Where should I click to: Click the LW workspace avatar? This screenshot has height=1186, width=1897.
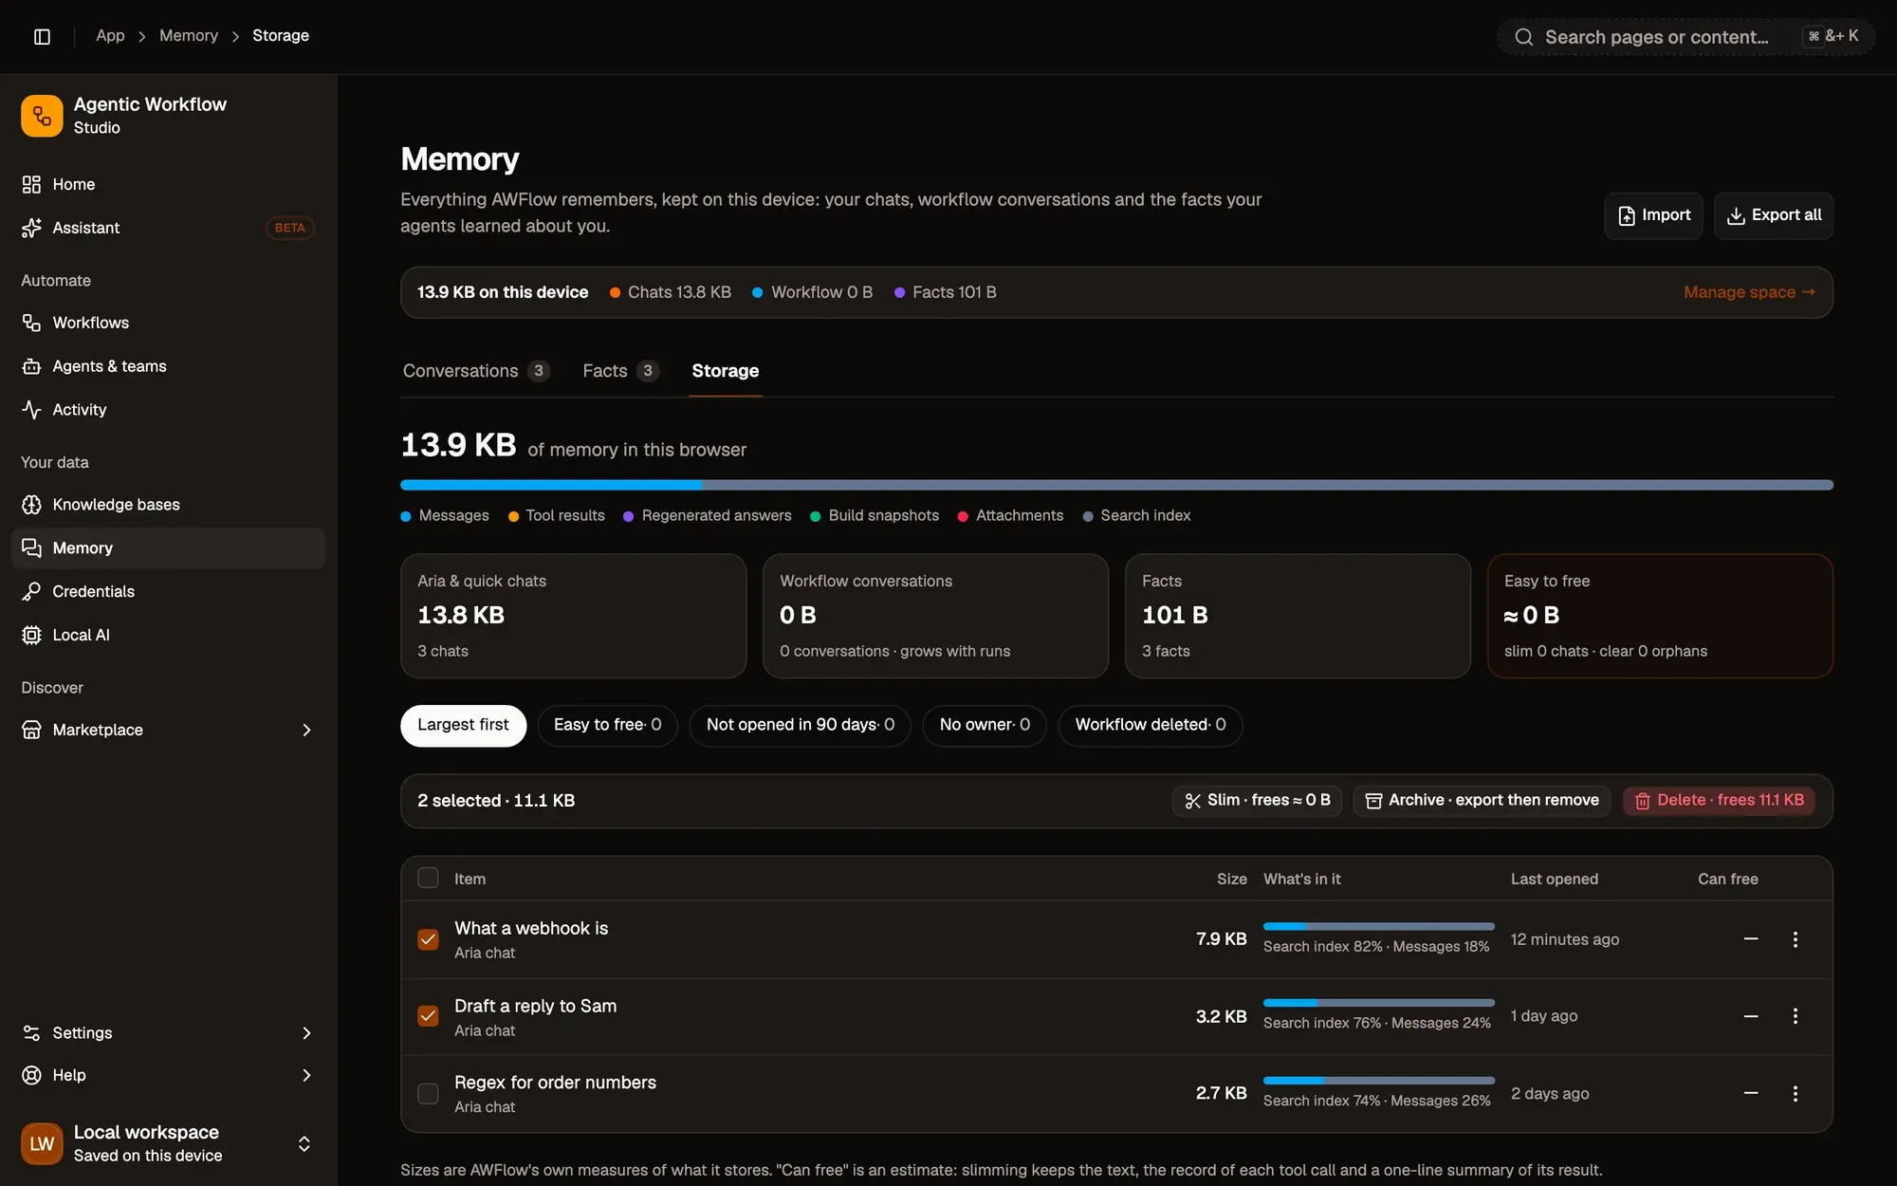pyautogui.click(x=42, y=1143)
